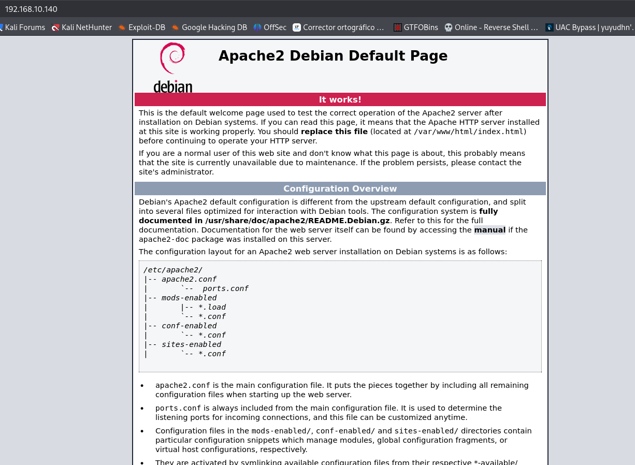This screenshot has height=465, width=635.
Task: Click "sites-enabled/" in the third bullet
Action: [x=426, y=431]
